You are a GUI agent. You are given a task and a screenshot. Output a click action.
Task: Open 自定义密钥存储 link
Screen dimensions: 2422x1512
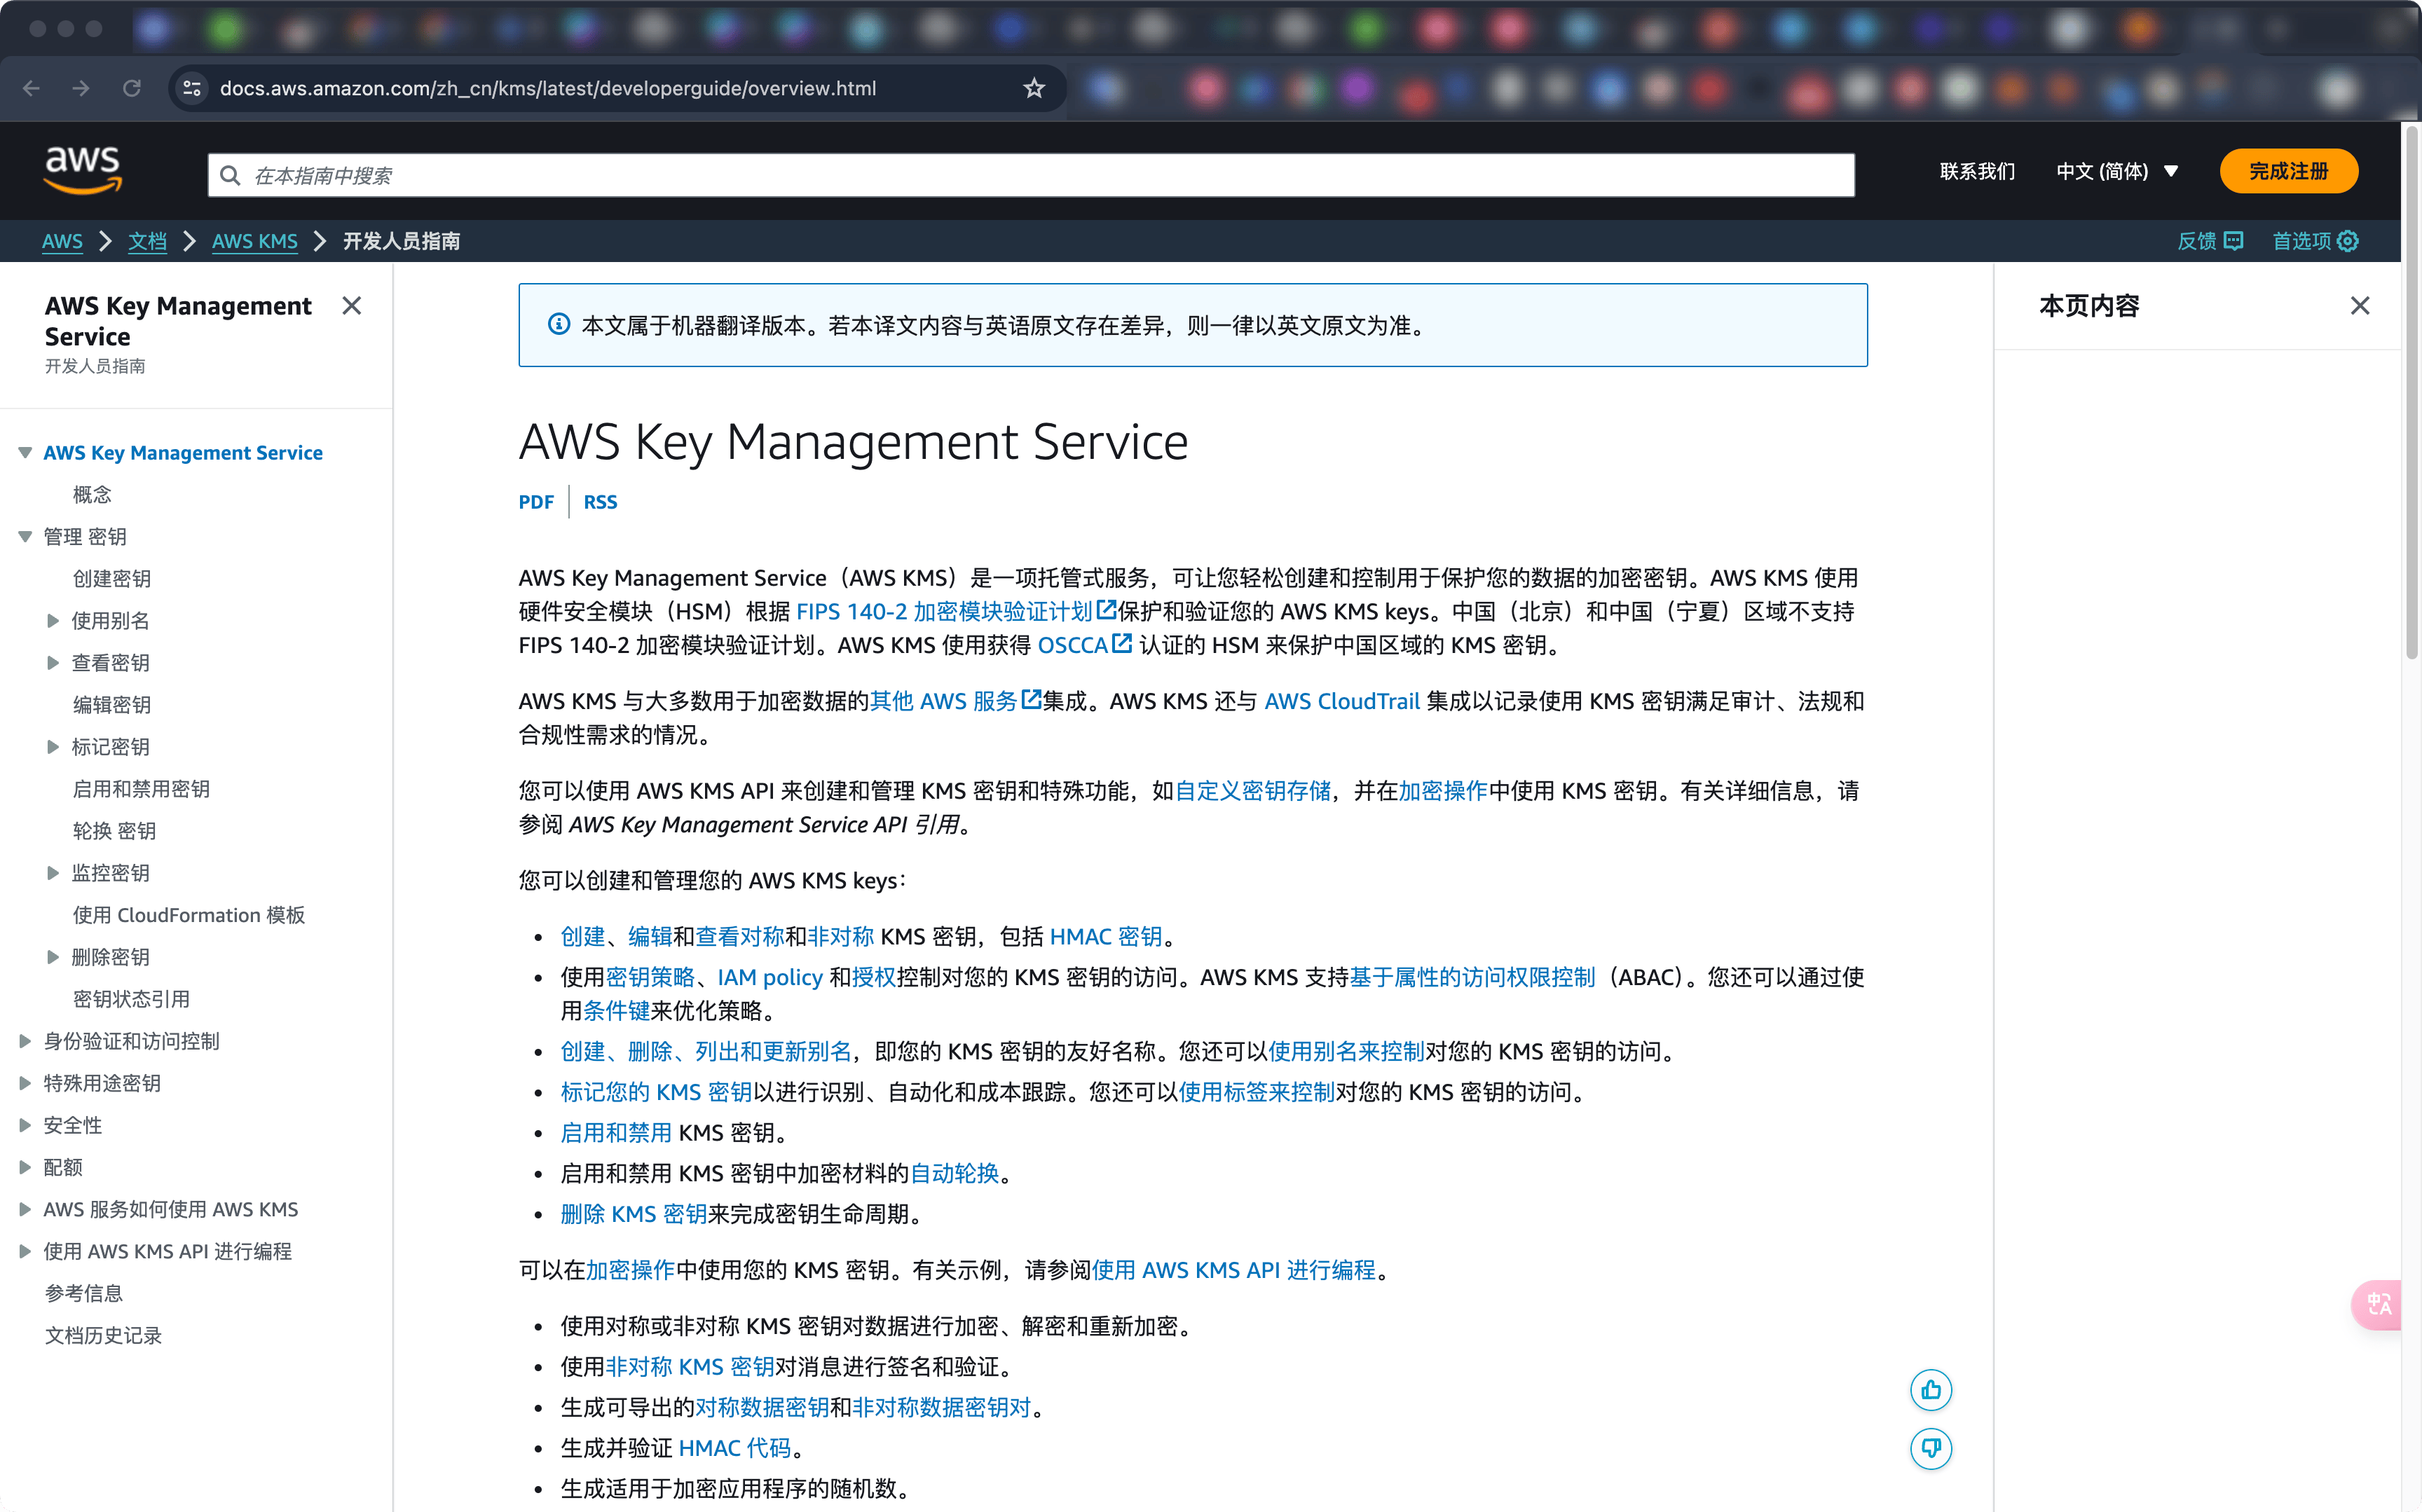click(1252, 791)
